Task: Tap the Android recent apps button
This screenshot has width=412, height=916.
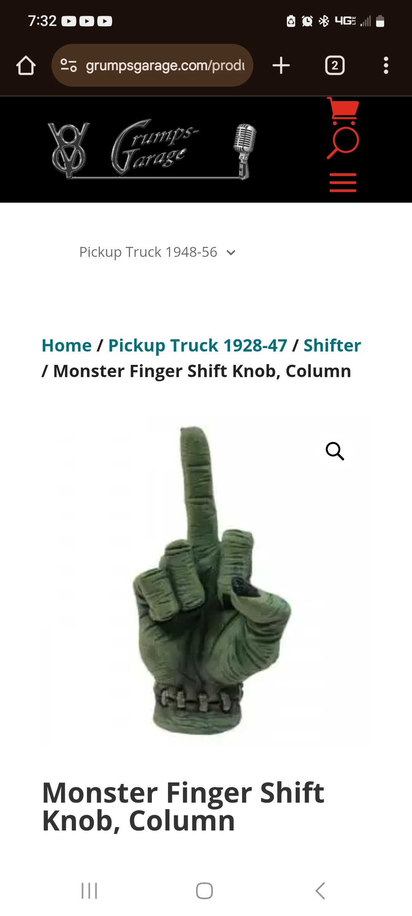Action: coord(90,891)
